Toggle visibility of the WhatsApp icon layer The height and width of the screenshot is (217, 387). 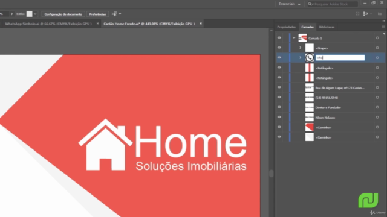point(279,58)
